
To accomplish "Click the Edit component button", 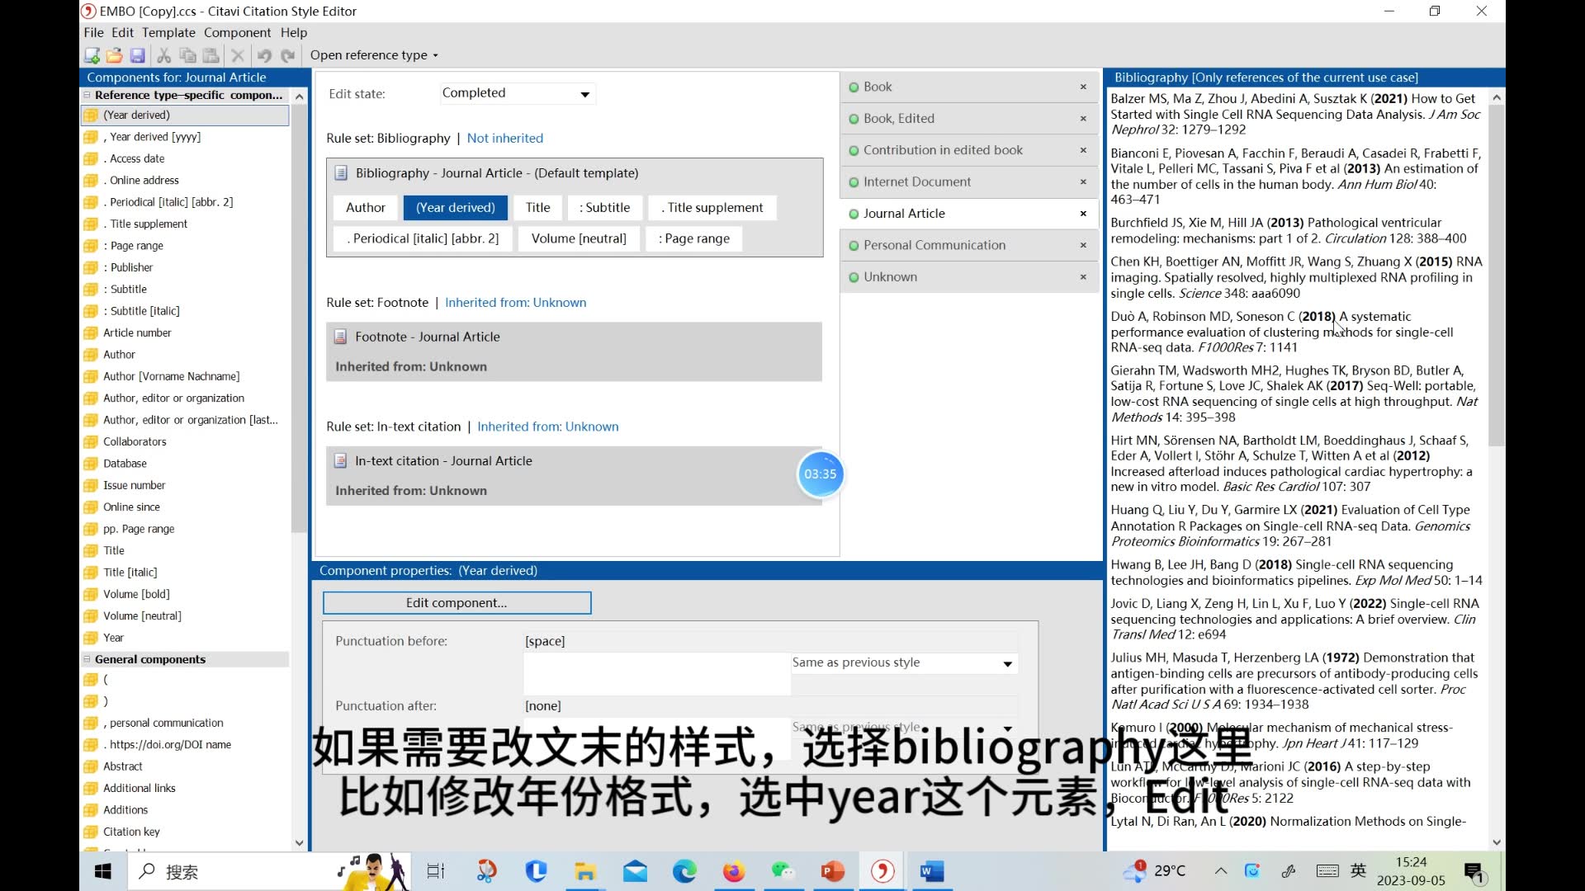I will (457, 603).
